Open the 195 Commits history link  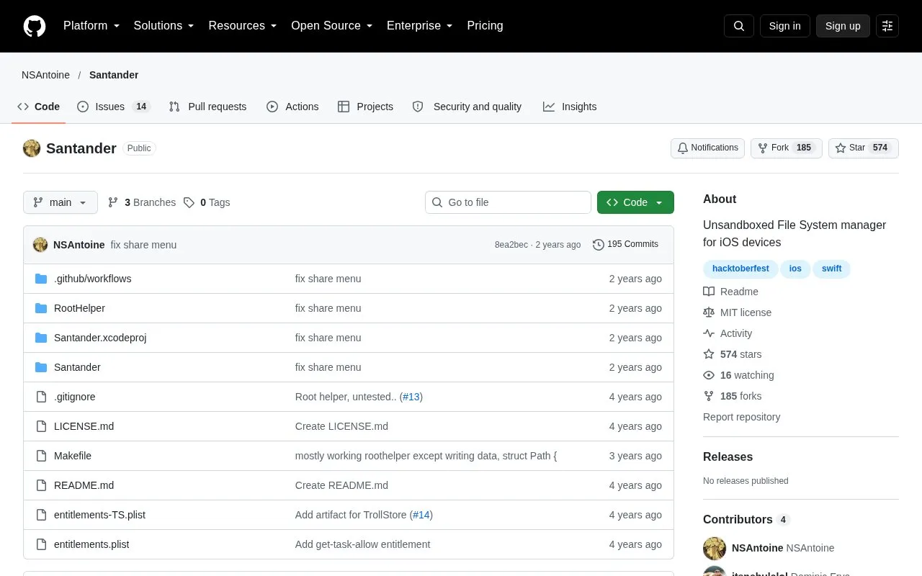pos(626,245)
